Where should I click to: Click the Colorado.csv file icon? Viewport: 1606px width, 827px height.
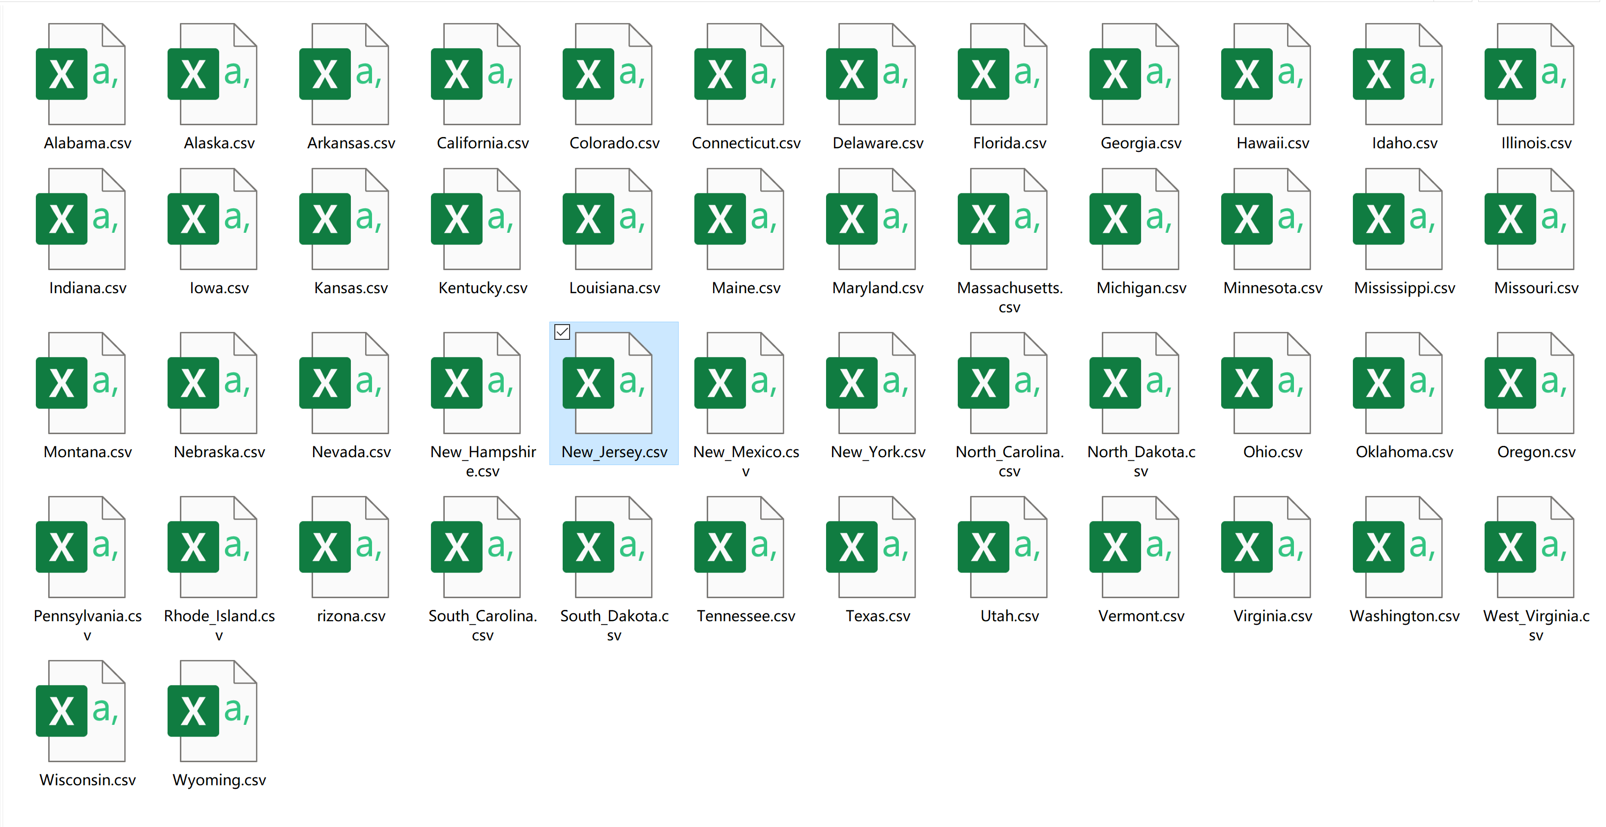(x=607, y=74)
